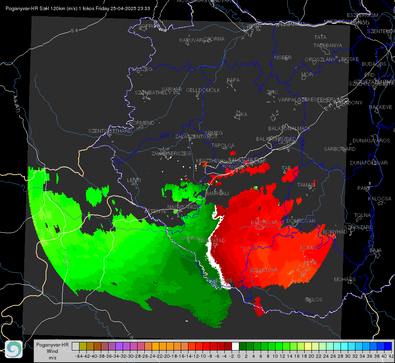
Task: Select the MOHÁCS label
Action: [345, 280]
